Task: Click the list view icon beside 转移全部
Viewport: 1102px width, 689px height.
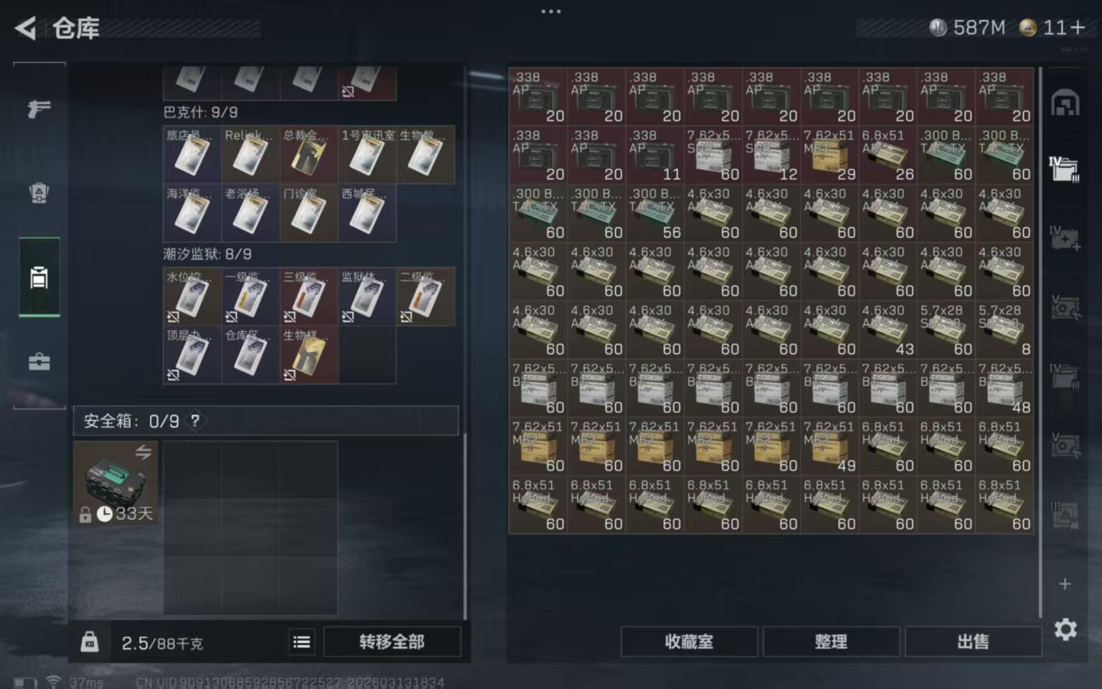Action: pos(302,642)
